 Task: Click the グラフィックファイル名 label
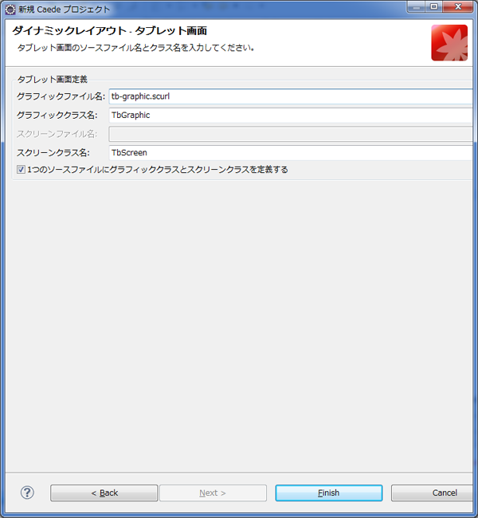[61, 96]
